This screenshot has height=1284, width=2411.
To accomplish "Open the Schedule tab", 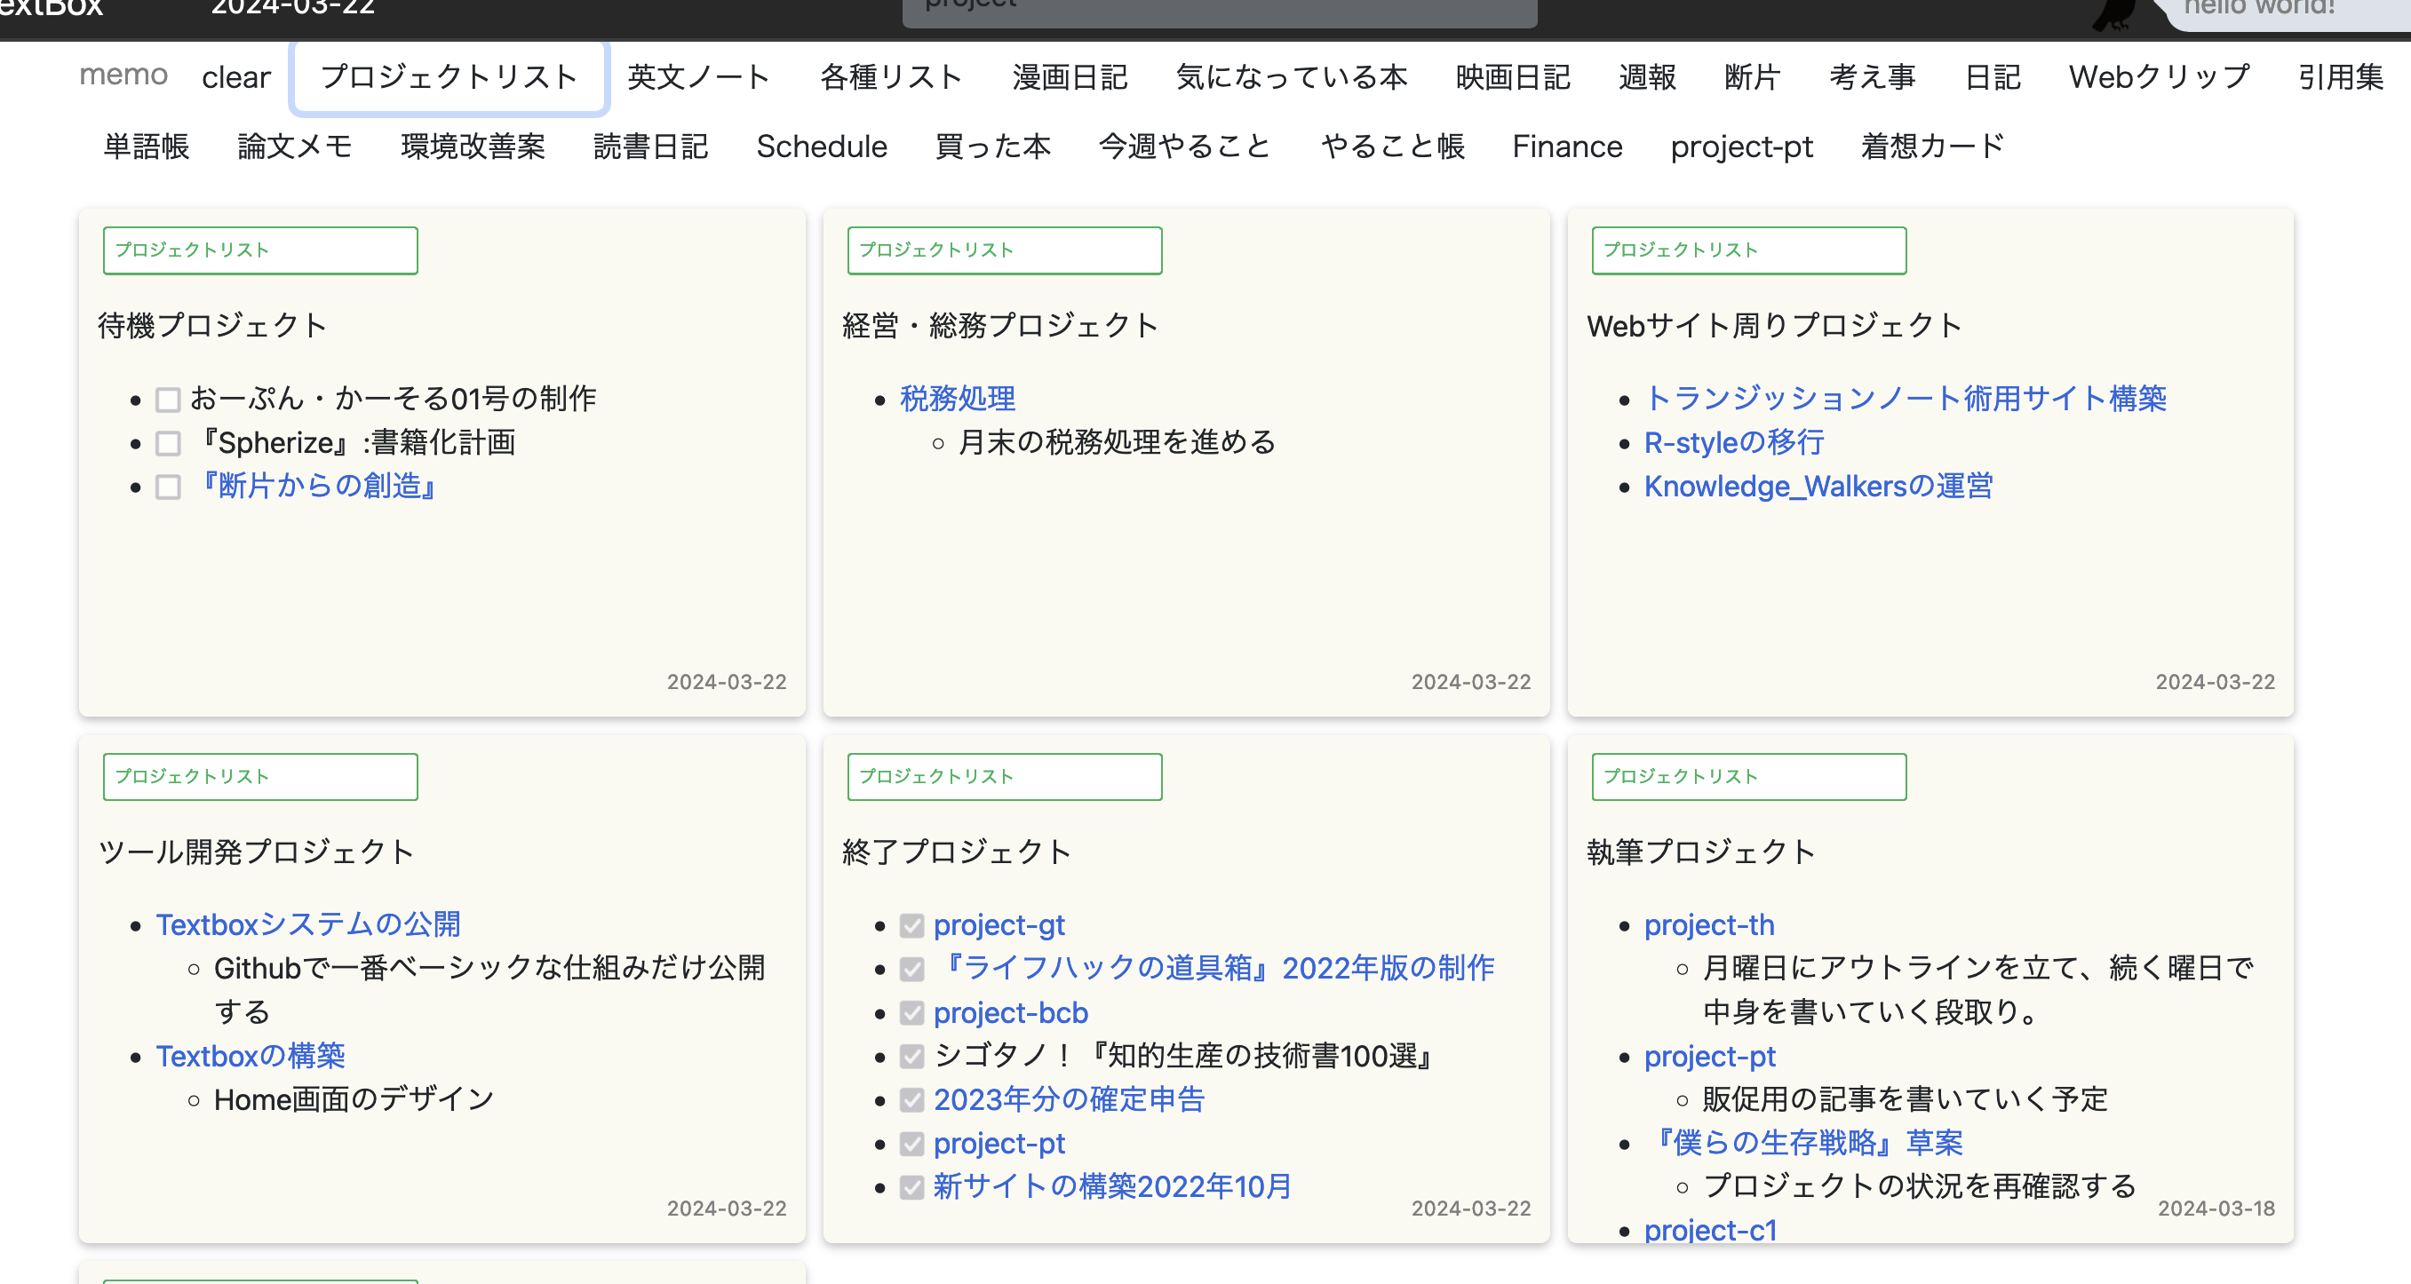I will (x=821, y=146).
